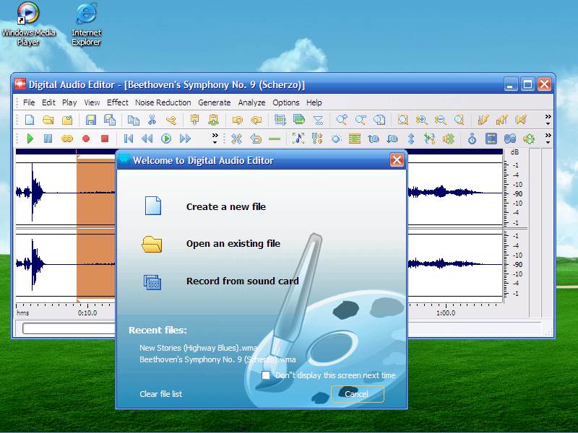The width and height of the screenshot is (578, 433).
Task: Jump to start with skip-back button
Action: pos(129,139)
